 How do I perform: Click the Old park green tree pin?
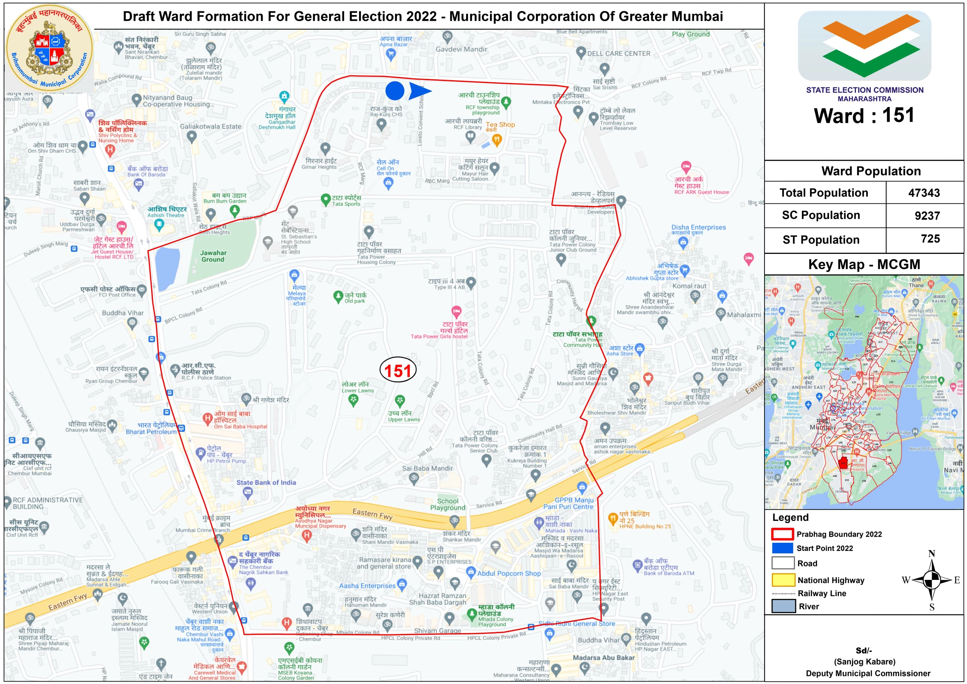coord(338,296)
